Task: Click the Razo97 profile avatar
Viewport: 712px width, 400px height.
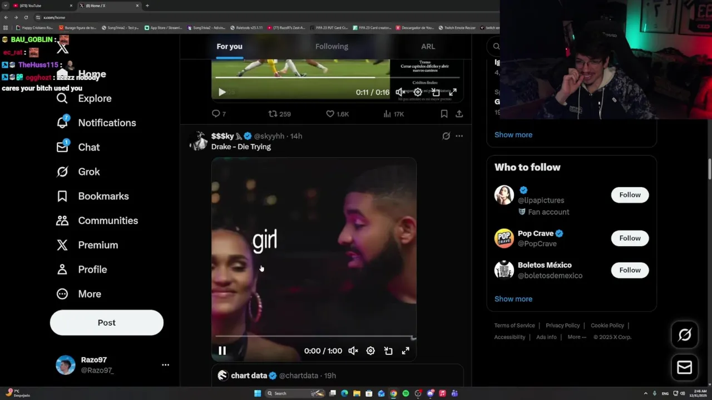Action: tap(66, 365)
